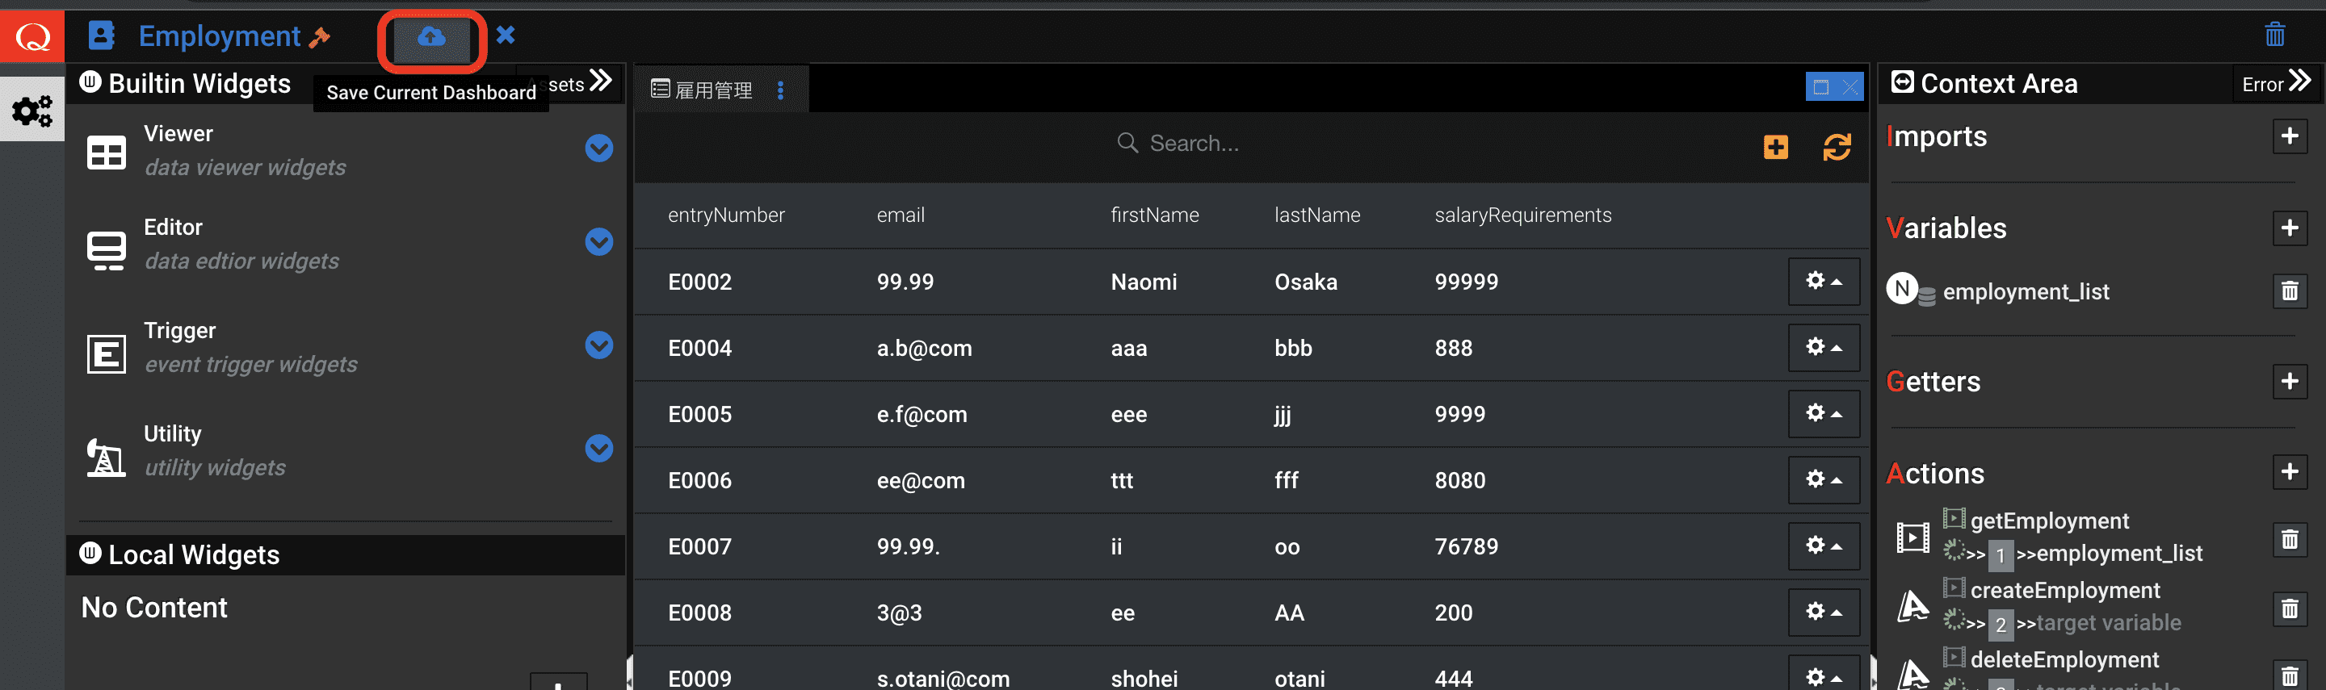
Task: Delete the employment_list variable with the trash icon
Action: (2289, 291)
